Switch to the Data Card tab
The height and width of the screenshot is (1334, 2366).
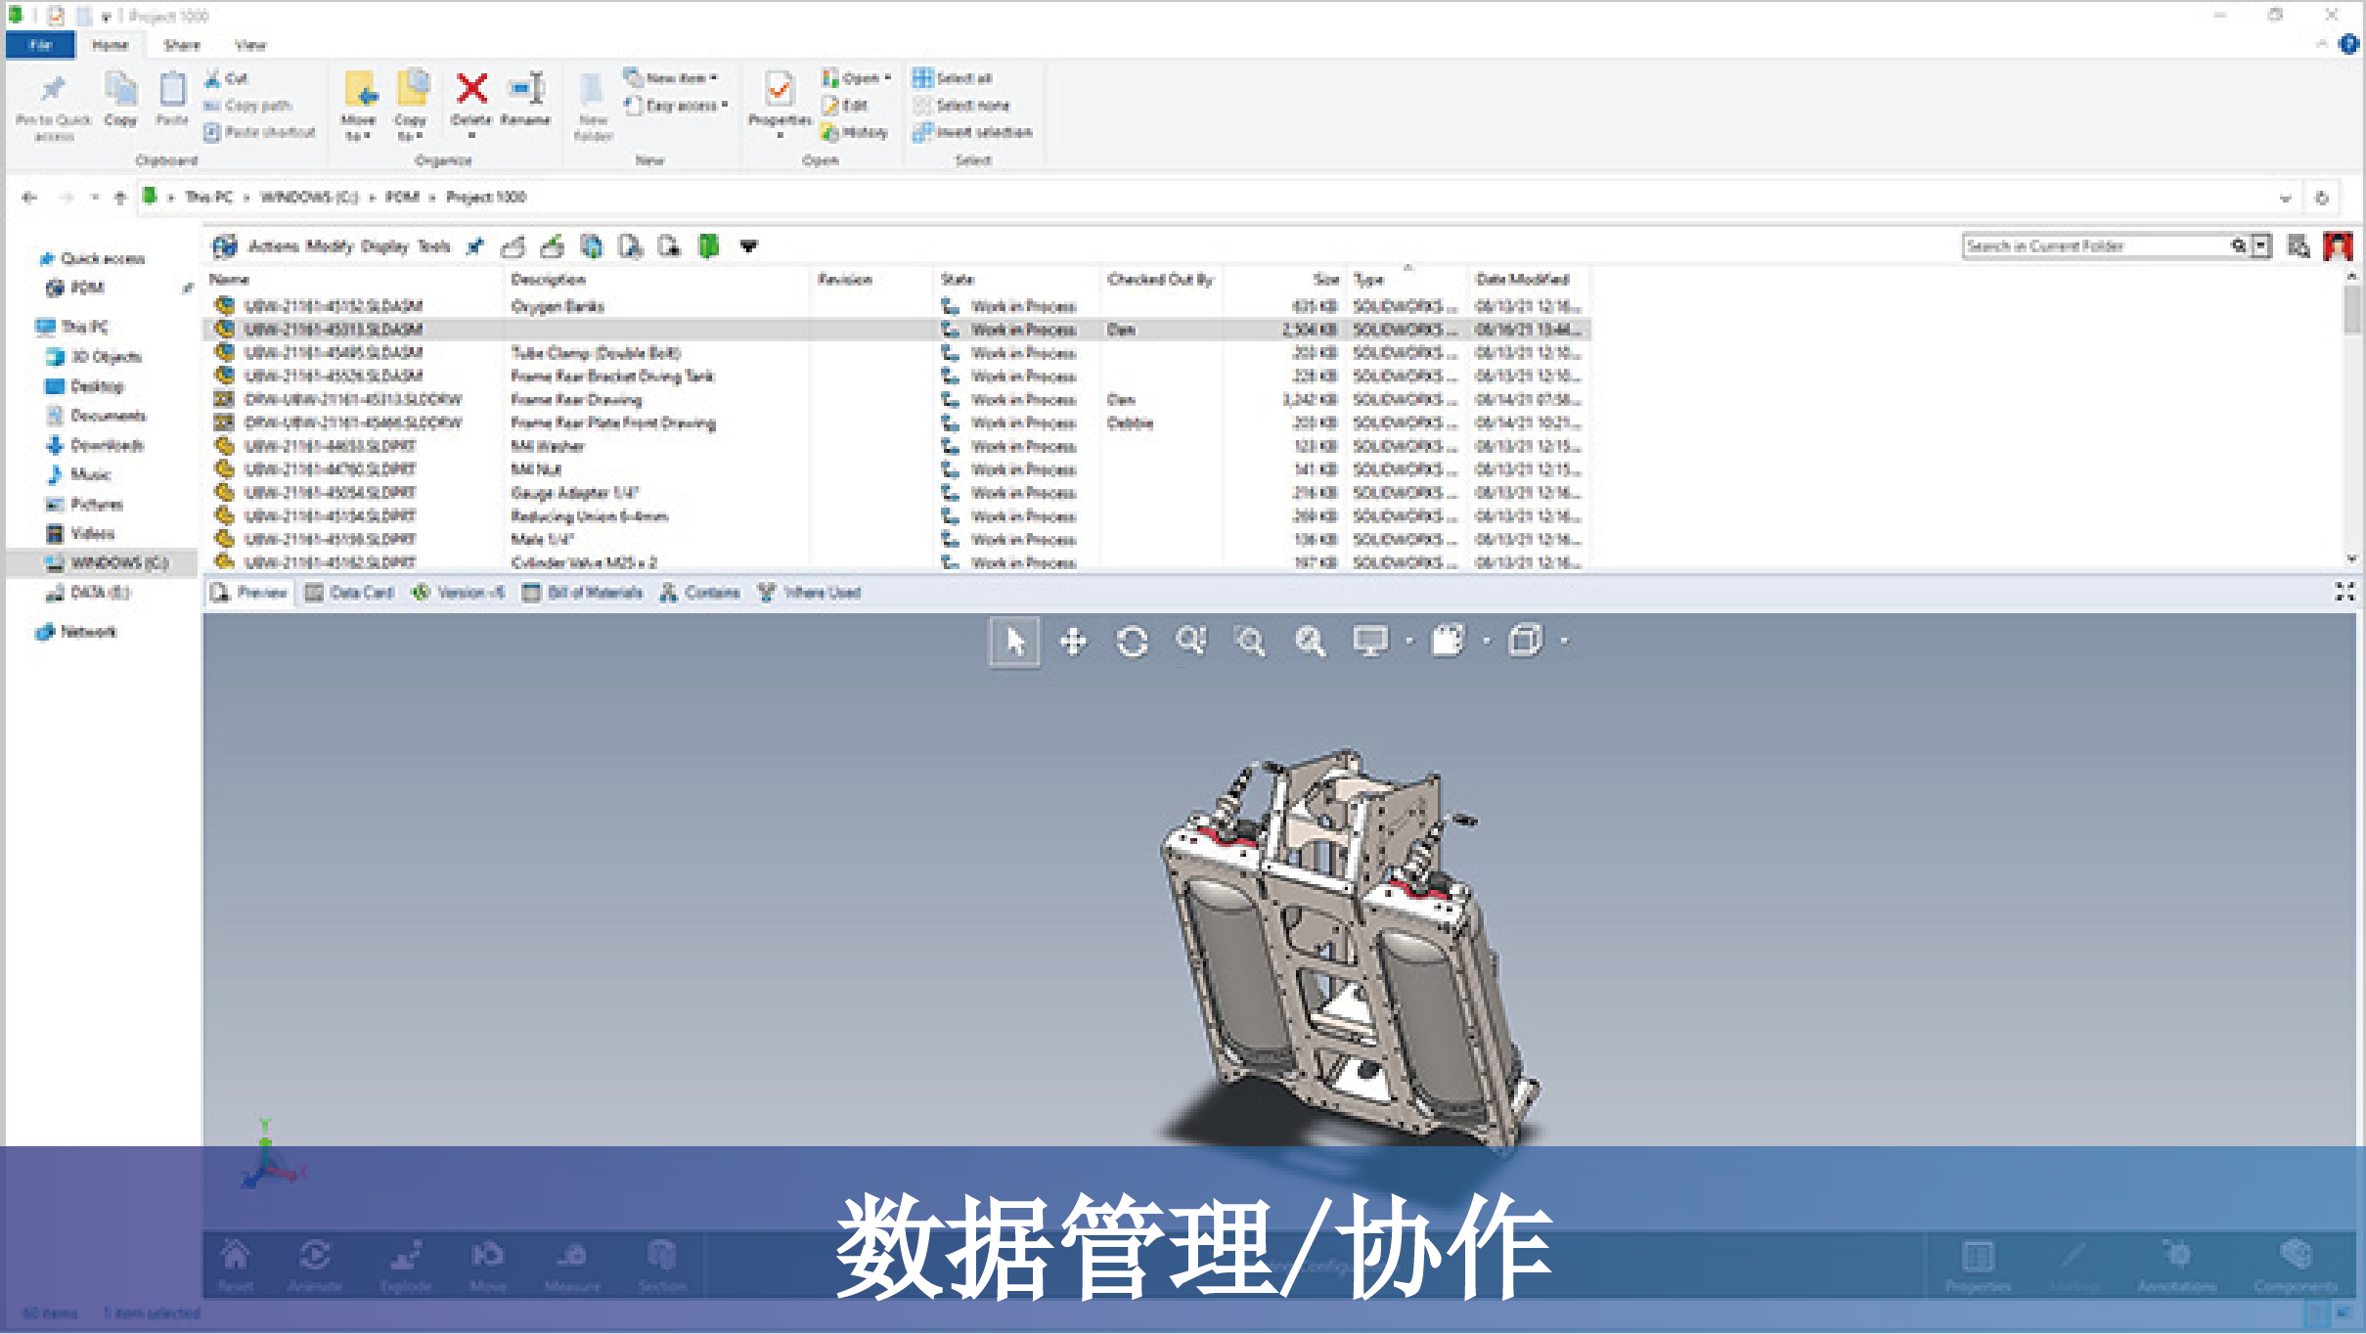349,592
